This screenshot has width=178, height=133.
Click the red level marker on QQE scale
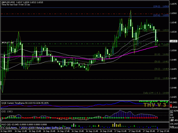point(171,105)
